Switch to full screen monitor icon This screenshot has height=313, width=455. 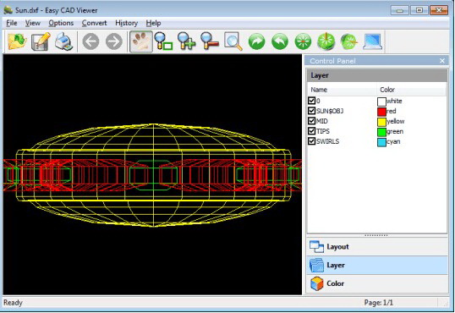(x=373, y=41)
